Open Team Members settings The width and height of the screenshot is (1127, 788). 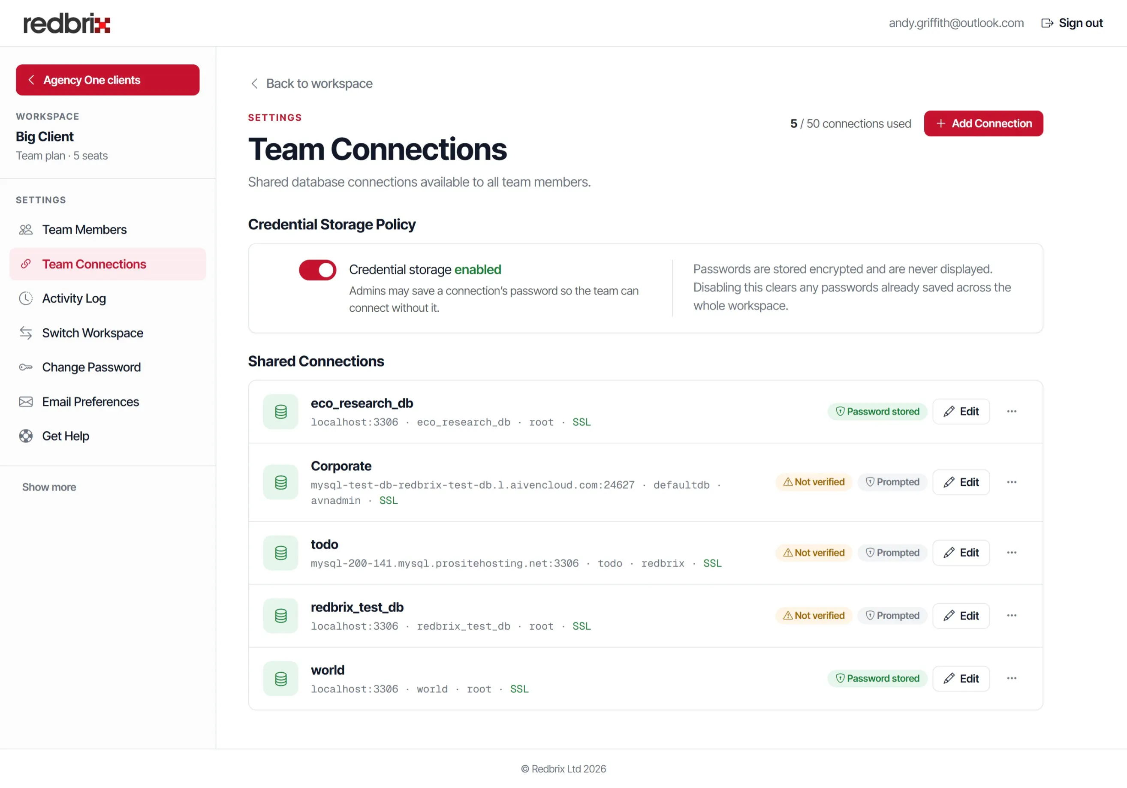(108, 230)
